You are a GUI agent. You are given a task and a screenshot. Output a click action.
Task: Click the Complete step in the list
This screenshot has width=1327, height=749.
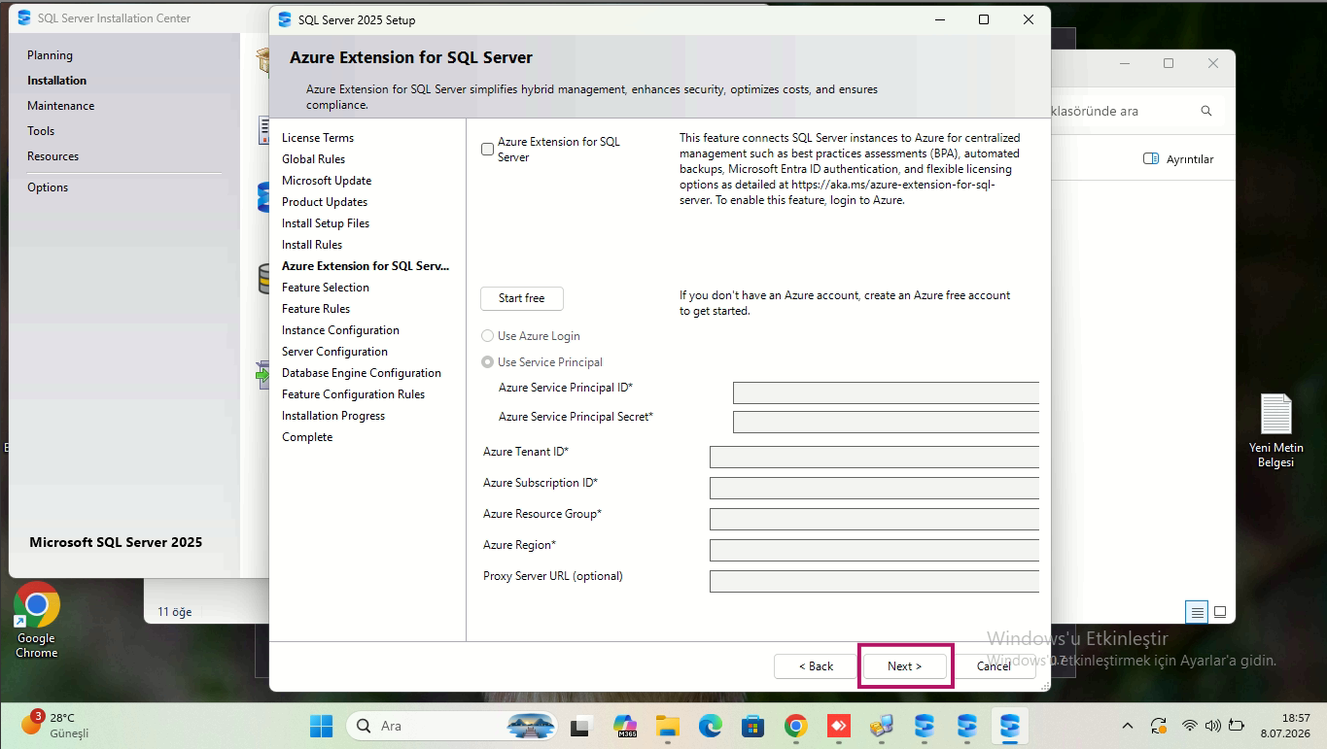point(307,437)
